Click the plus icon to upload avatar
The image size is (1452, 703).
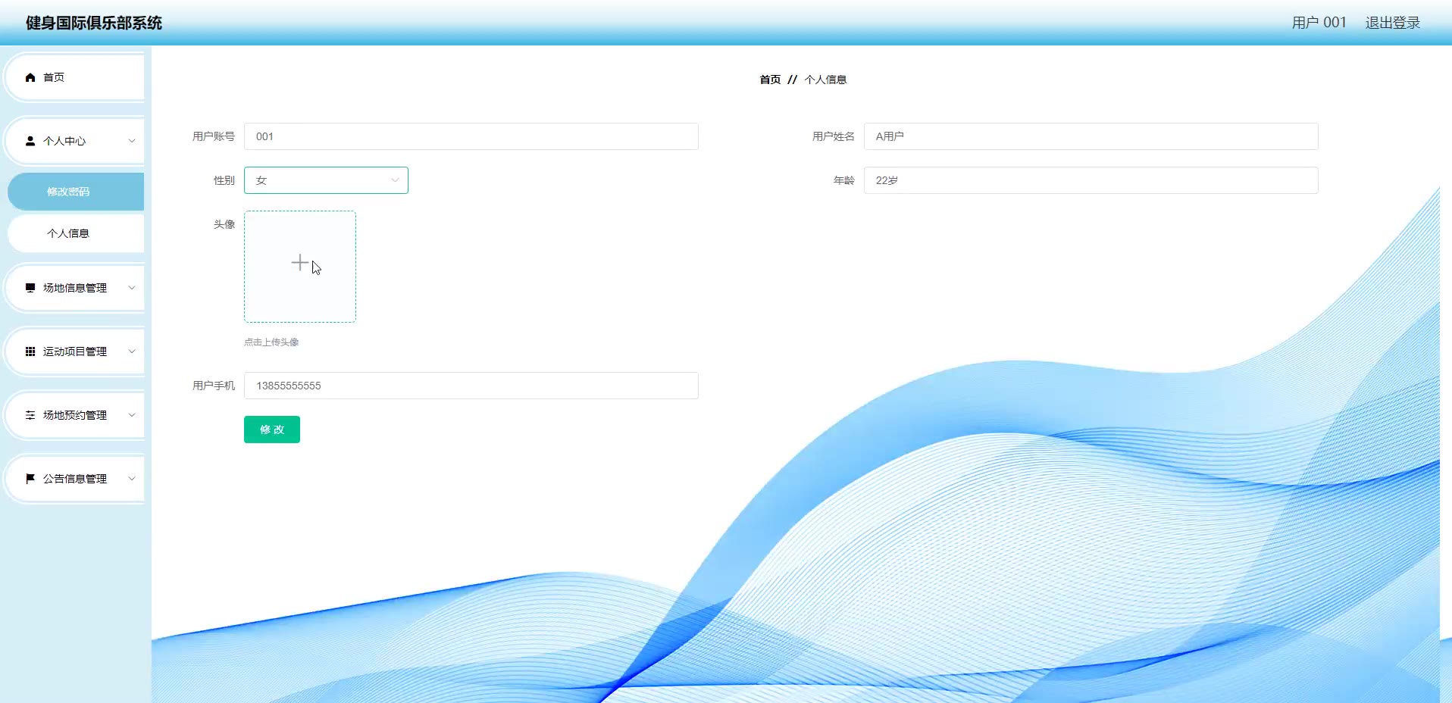tap(300, 263)
